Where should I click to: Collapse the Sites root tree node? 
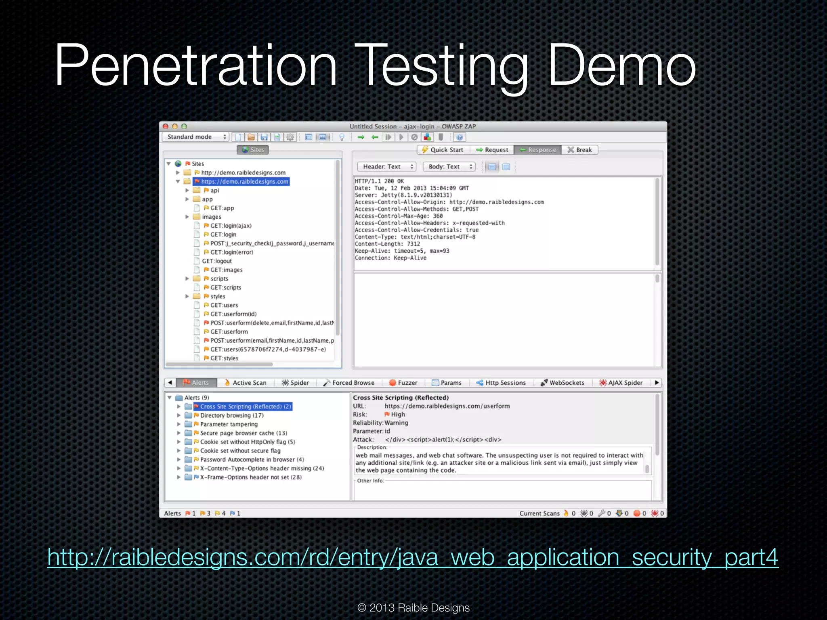(169, 164)
